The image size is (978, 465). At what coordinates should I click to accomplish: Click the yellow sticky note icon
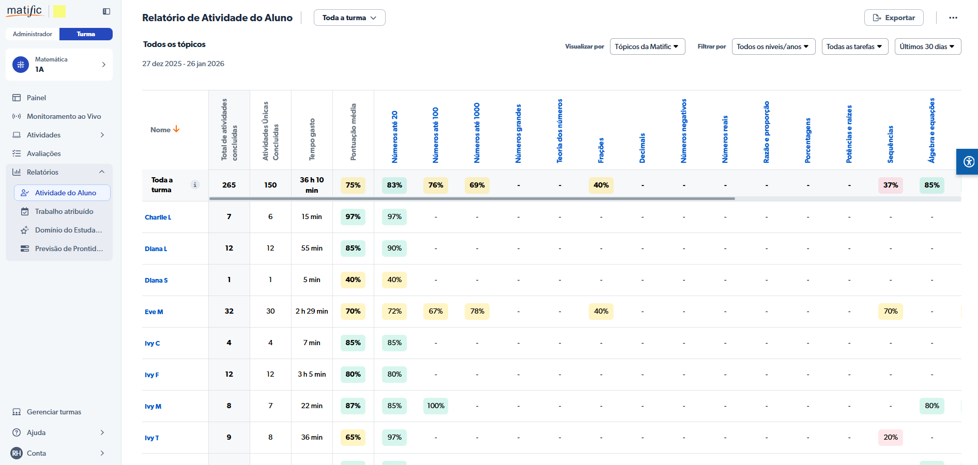pos(59,11)
